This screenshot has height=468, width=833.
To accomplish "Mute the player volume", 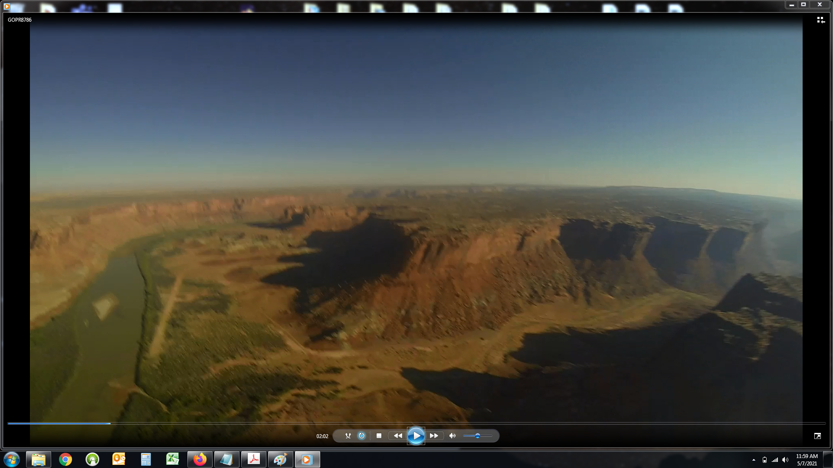I will 452,436.
